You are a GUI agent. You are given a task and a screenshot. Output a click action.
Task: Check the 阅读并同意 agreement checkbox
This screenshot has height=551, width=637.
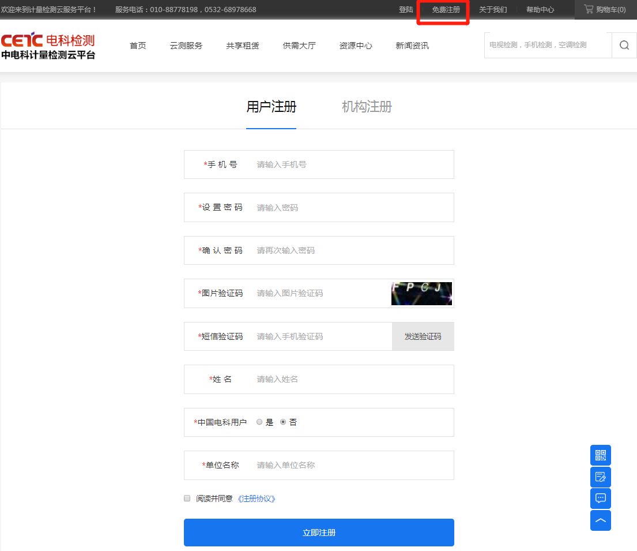187,498
